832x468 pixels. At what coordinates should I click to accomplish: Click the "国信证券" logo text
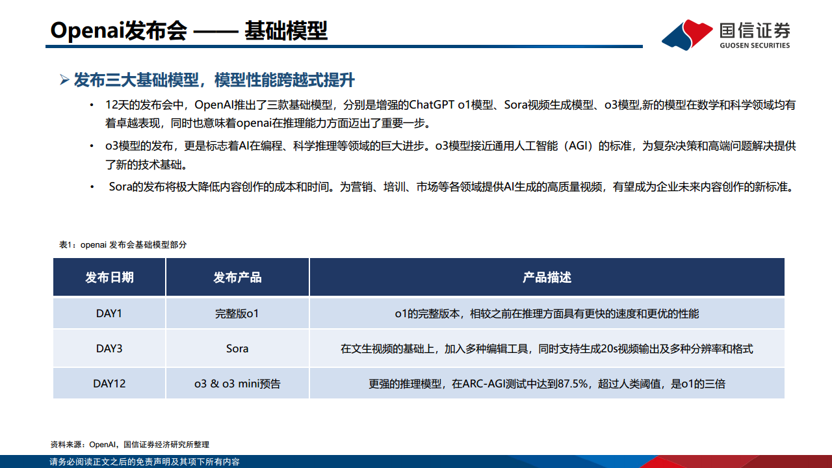pos(755,30)
